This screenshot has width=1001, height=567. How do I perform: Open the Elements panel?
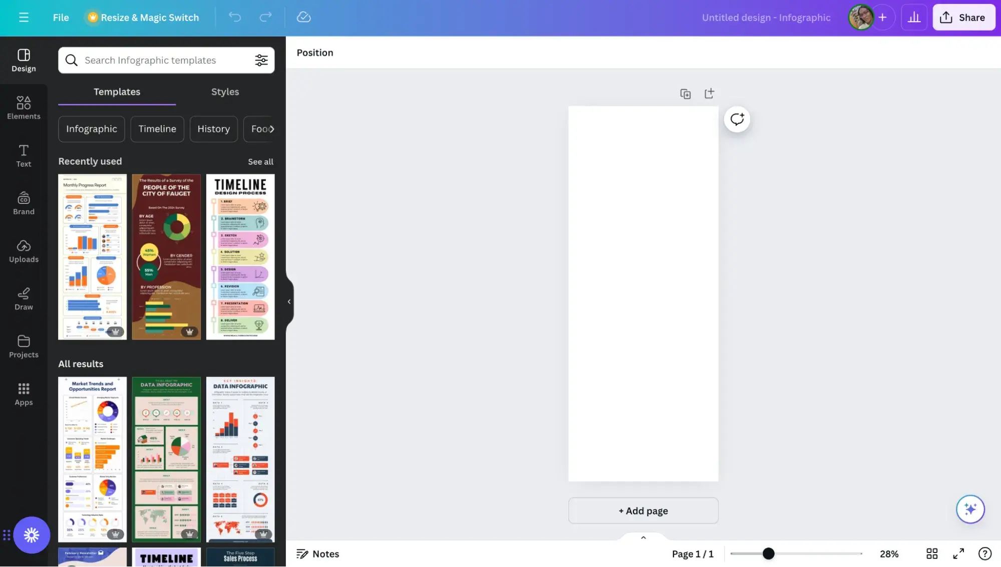pos(24,107)
